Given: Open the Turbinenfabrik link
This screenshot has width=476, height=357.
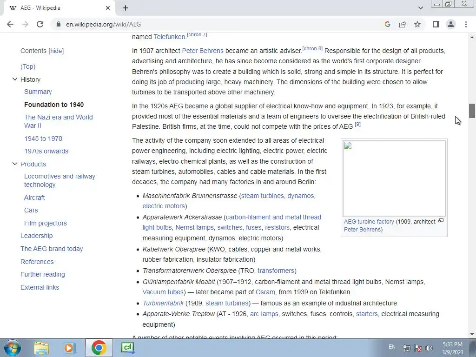Looking at the screenshot, I should [163, 303].
